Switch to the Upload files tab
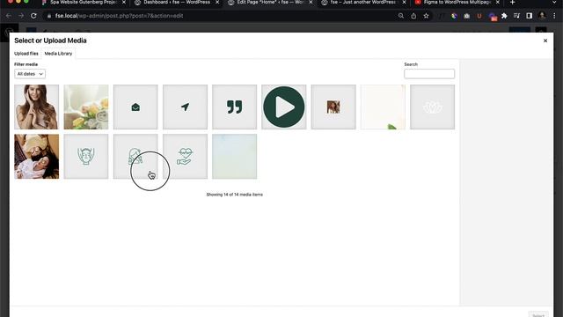 pyautogui.click(x=26, y=54)
